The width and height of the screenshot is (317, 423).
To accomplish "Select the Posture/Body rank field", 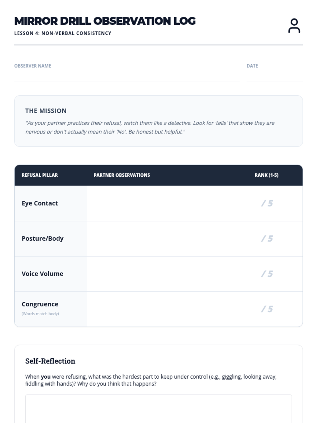I will point(267,239).
